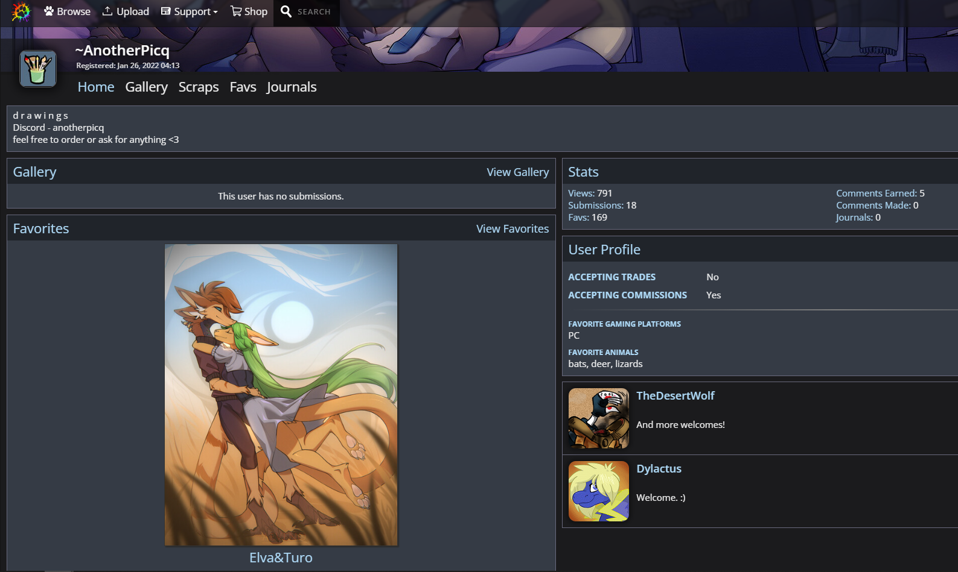Click 'Comments Earned: 5' stat

pos(880,193)
